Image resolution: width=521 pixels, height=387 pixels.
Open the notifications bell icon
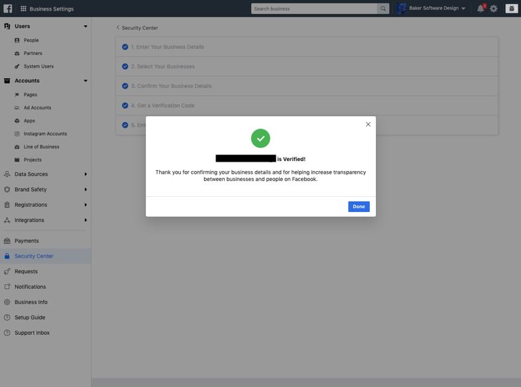481,9
